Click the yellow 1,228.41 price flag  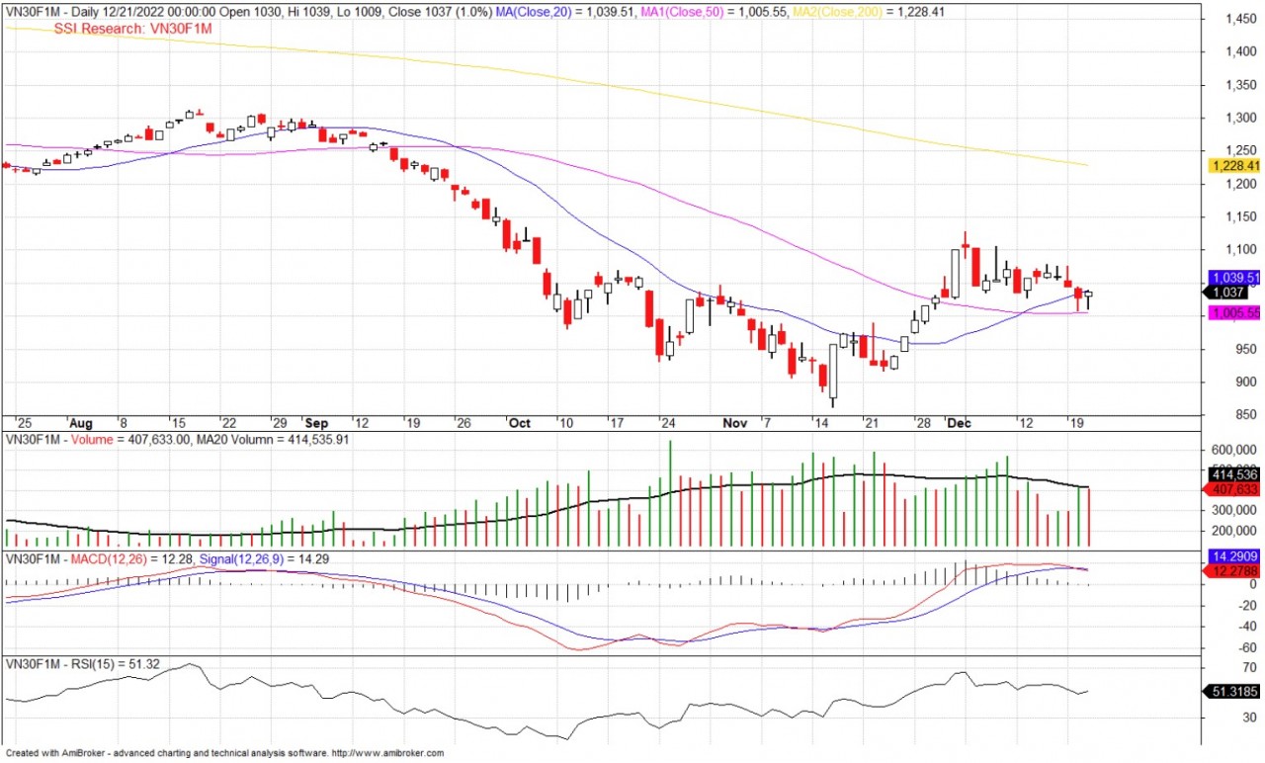[1235, 166]
